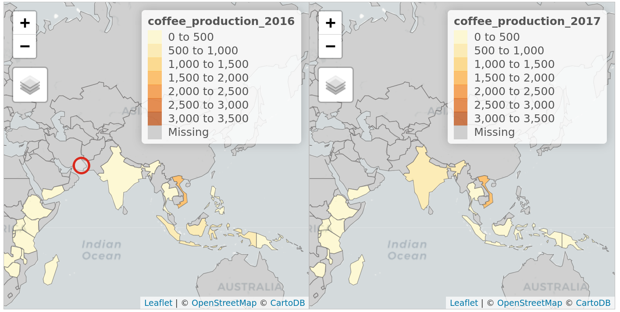Open OpenStreetMap link on the 2016 map
The width and height of the screenshot is (620, 312).
pyautogui.click(x=224, y=303)
